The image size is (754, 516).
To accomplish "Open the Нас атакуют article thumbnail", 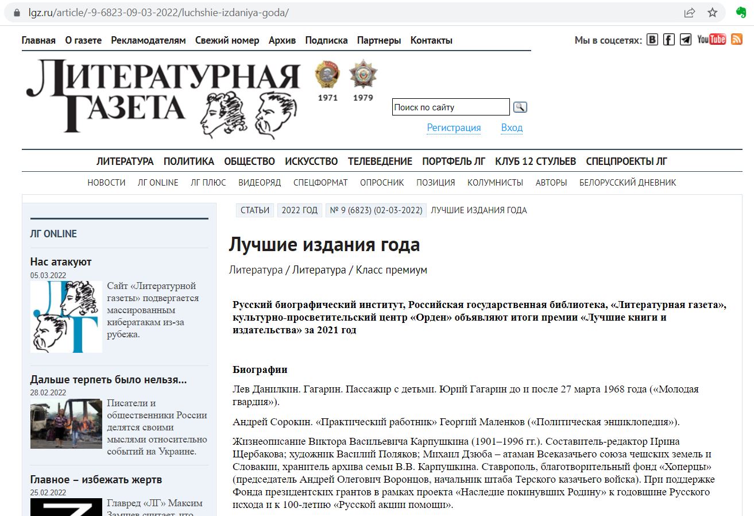I will (x=66, y=317).
